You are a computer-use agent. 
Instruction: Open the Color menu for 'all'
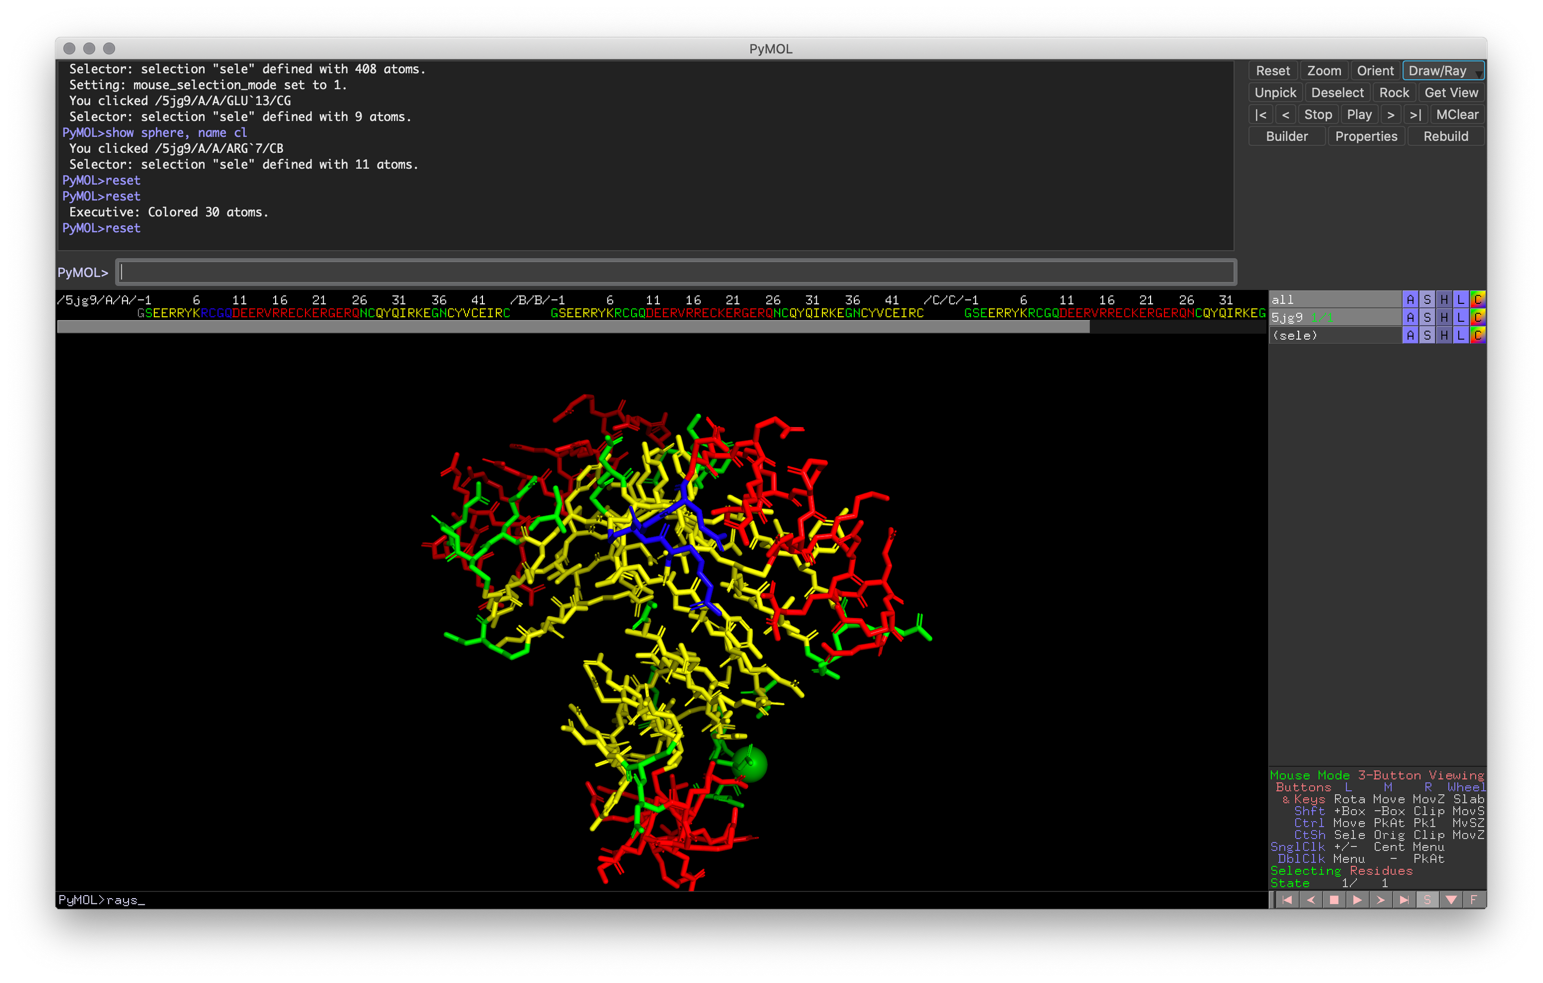(x=1478, y=299)
